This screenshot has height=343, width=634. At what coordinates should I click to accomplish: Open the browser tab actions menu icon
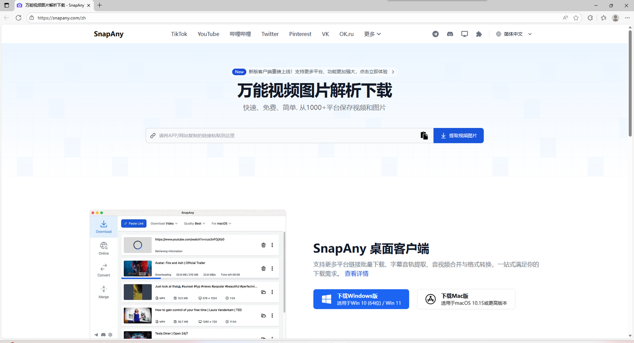(7, 5)
